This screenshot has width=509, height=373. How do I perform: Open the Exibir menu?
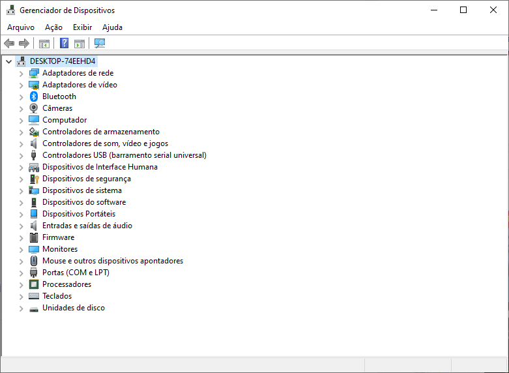(x=83, y=27)
